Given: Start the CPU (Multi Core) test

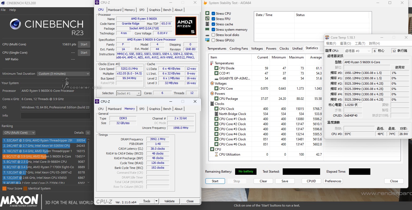Looking at the screenshot, I should (x=84, y=45).
